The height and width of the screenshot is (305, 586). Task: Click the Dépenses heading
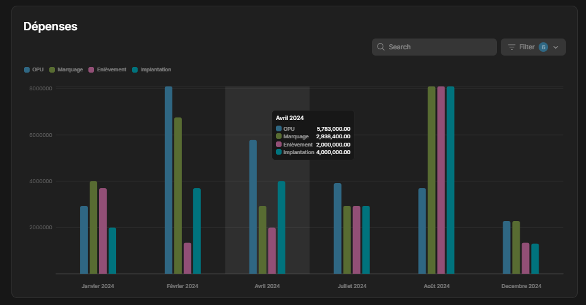(51, 27)
